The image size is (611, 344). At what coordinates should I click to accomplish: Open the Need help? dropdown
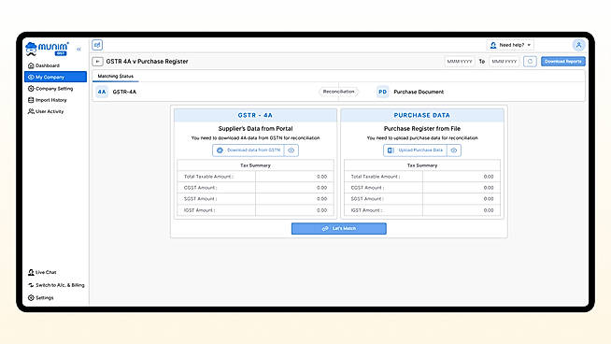coord(510,45)
